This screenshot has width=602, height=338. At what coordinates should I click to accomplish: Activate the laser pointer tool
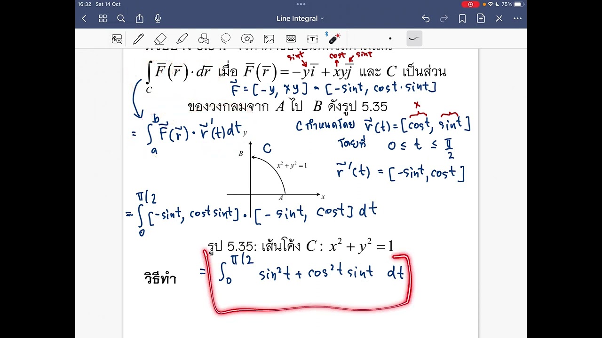[x=334, y=38]
